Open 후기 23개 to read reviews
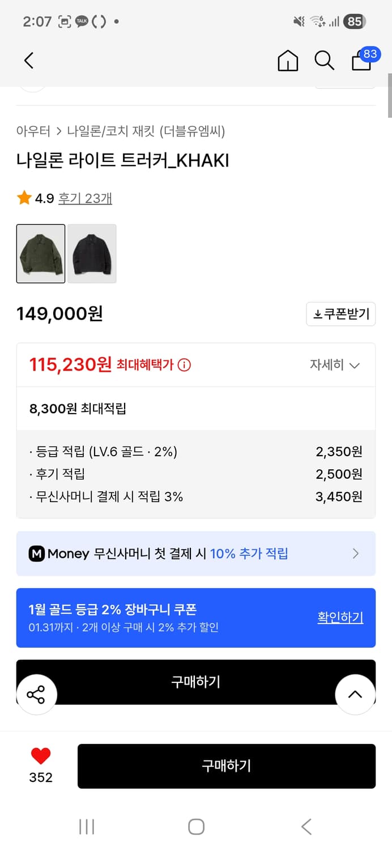 click(87, 198)
